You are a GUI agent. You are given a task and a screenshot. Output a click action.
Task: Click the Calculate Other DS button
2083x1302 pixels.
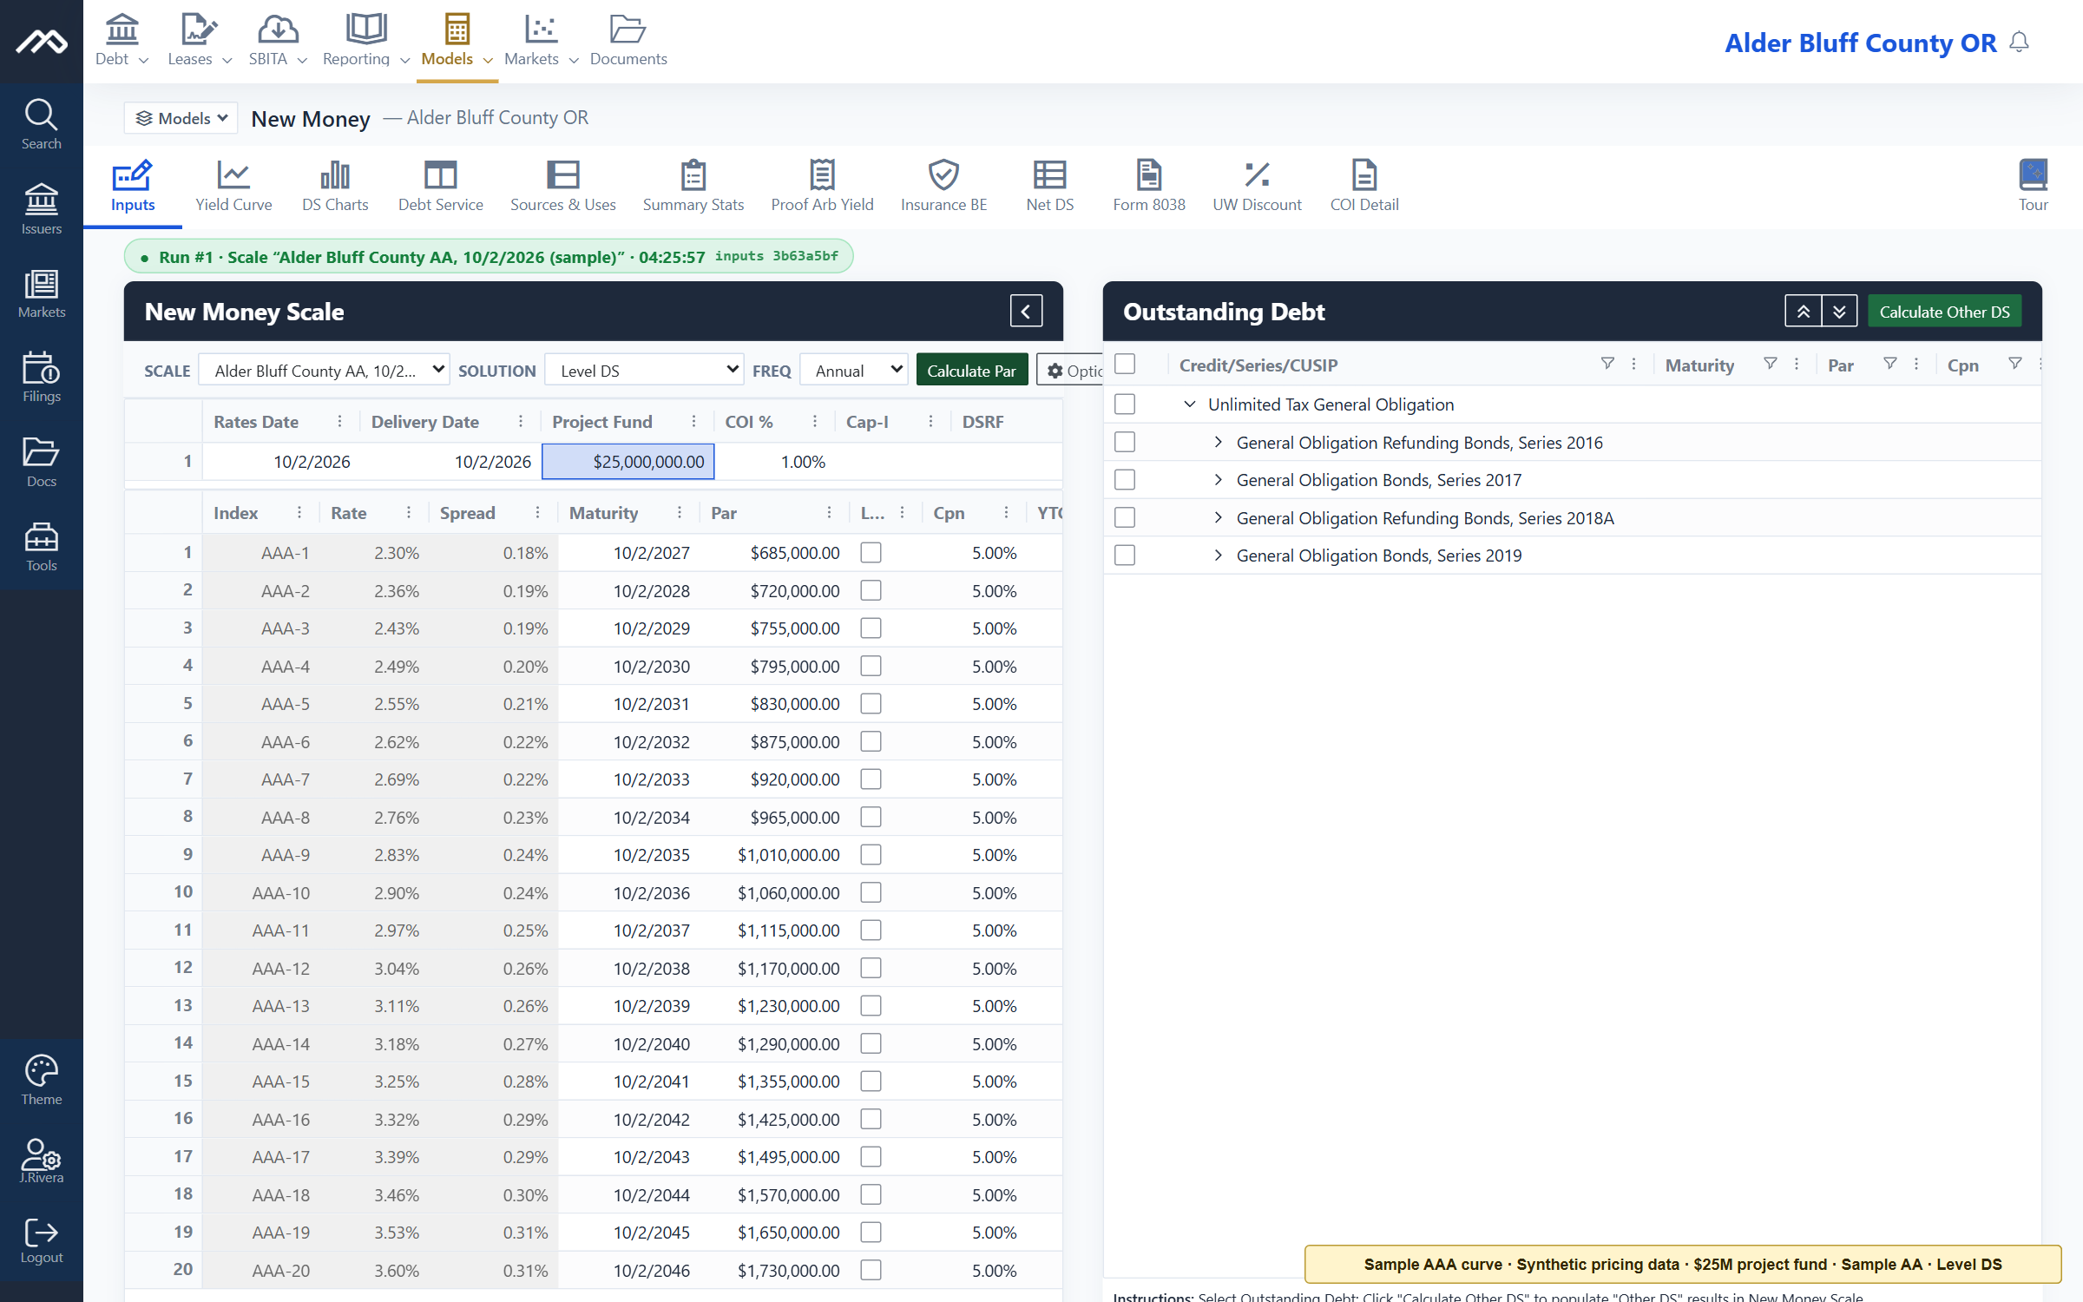[1944, 312]
